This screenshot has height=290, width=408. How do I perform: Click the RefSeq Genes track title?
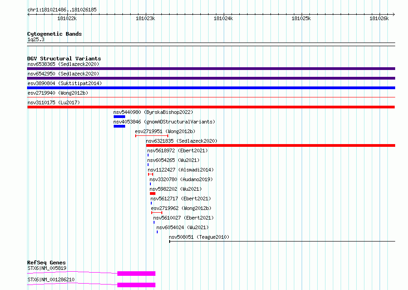[x=46, y=263]
